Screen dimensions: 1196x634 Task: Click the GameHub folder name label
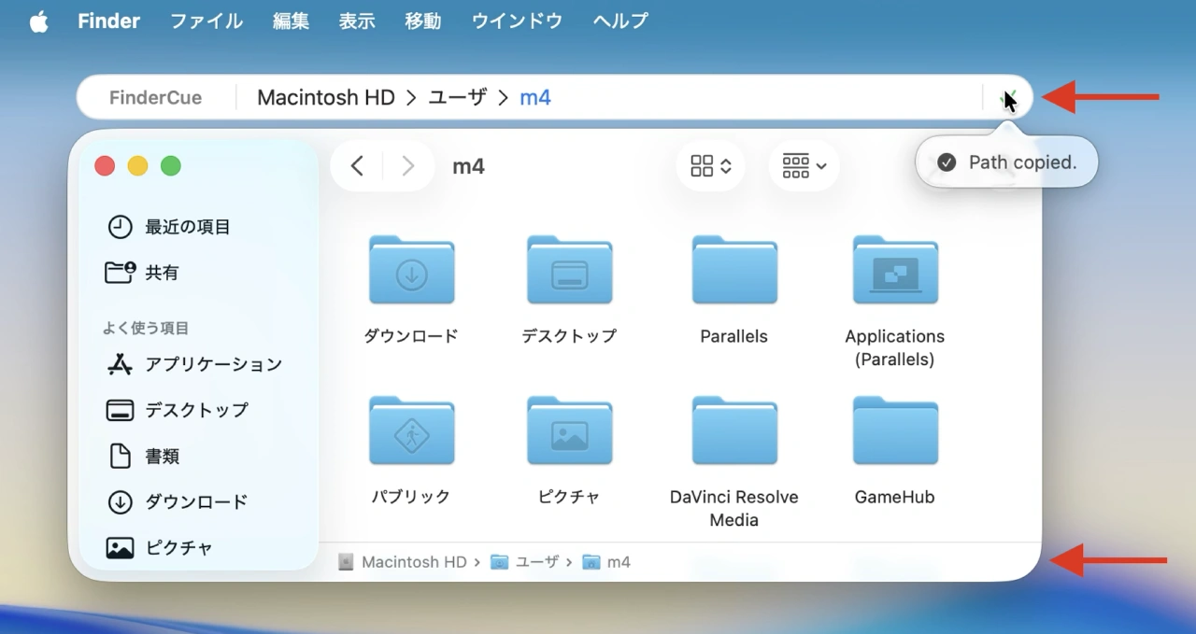[895, 497]
